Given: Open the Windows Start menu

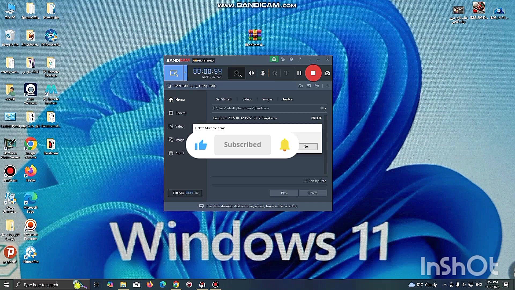Looking at the screenshot, I should [6, 285].
